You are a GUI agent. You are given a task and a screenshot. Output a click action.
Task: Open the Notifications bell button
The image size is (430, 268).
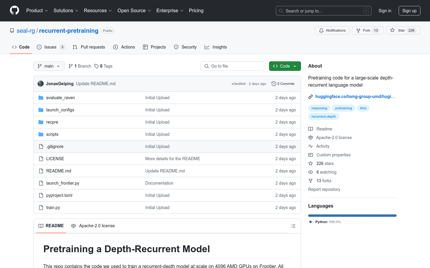(x=332, y=30)
